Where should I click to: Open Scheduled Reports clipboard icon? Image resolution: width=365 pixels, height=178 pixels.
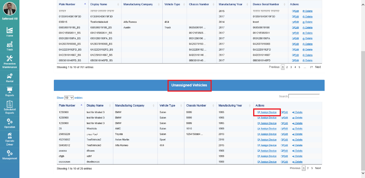[x=10, y=104]
